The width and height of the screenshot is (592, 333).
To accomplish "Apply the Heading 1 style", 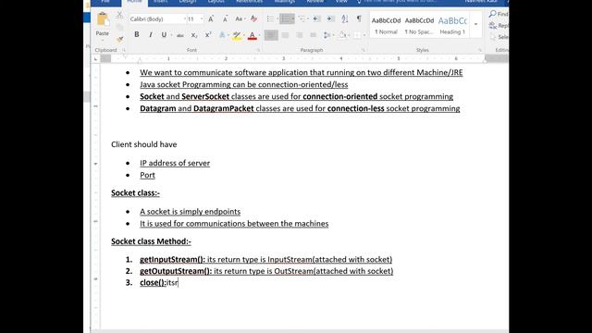I will click(x=452, y=25).
